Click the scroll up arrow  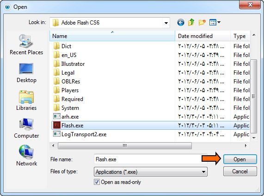pyautogui.click(x=254, y=35)
